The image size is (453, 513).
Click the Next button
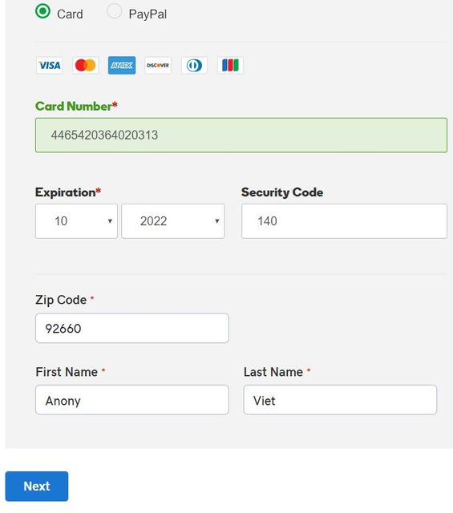coord(37,487)
